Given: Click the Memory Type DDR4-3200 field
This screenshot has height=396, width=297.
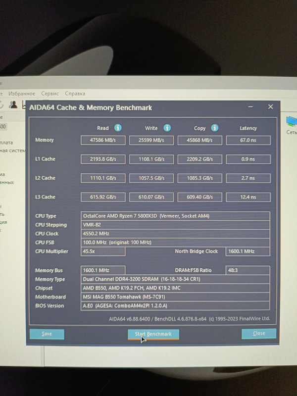Looking at the screenshot, I should (x=175, y=279).
